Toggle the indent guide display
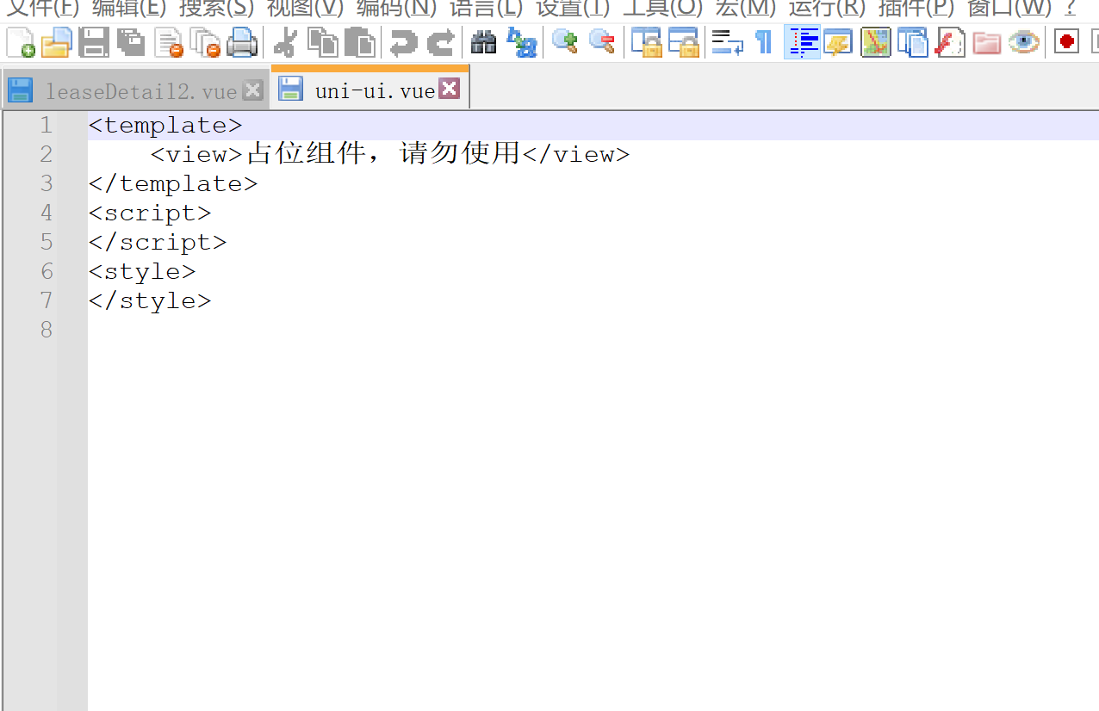Image resolution: width=1099 pixels, height=711 pixels. pyautogui.click(x=803, y=42)
